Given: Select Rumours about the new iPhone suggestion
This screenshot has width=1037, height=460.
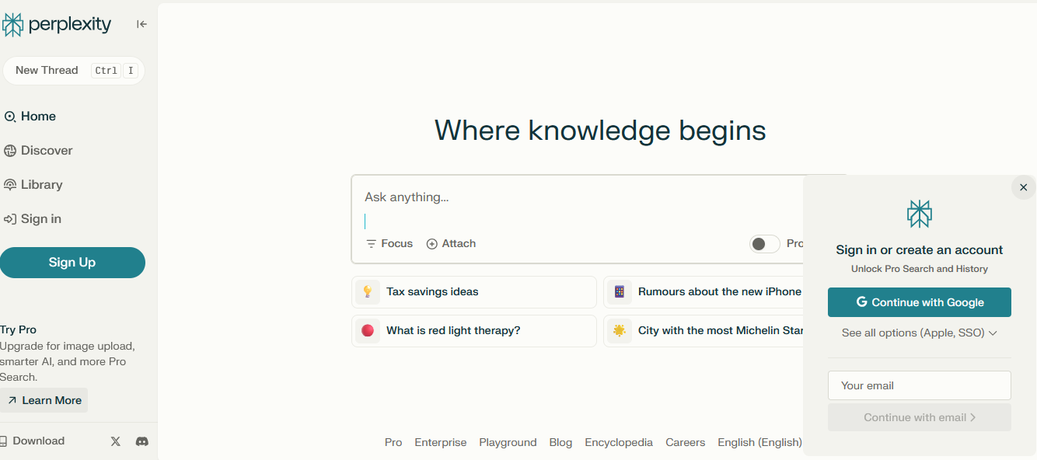Looking at the screenshot, I should point(704,292).
